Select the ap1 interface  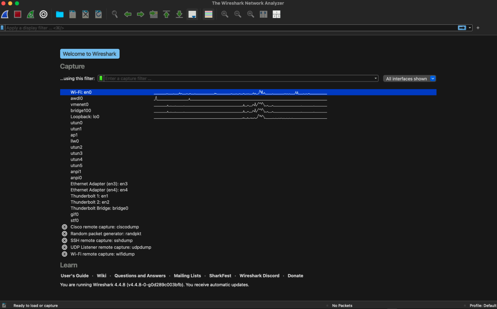click(x=248, y=135)
